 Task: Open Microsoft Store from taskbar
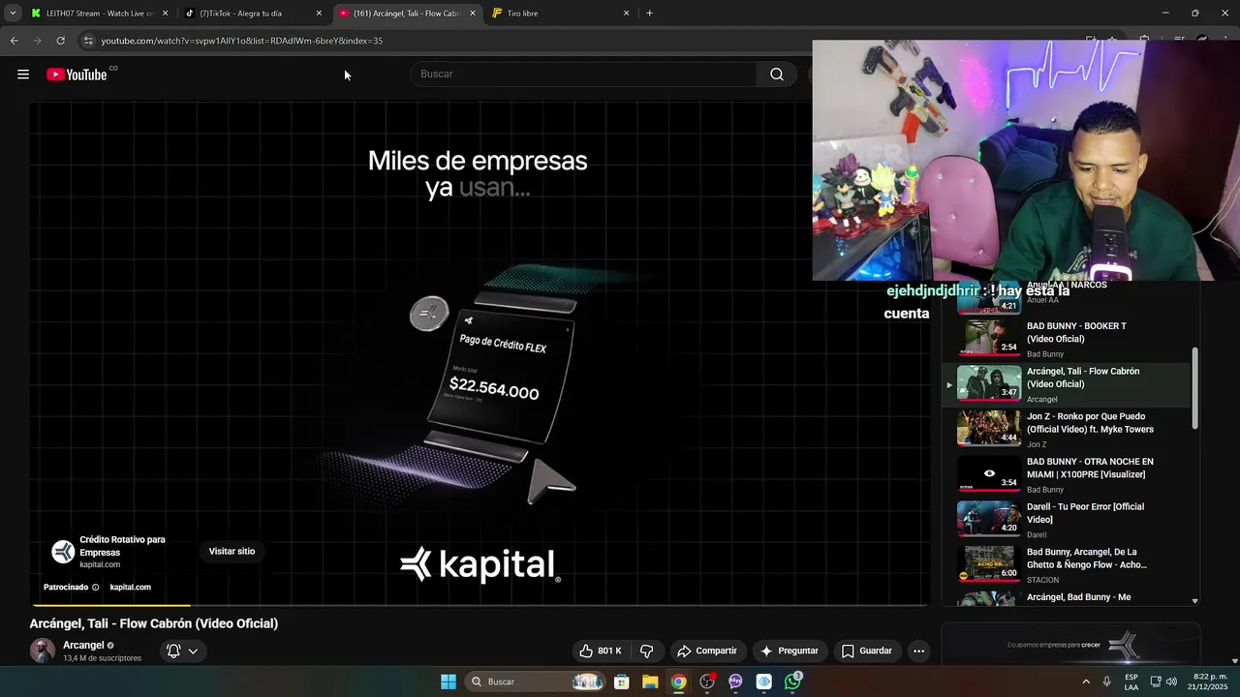point(622,682)
